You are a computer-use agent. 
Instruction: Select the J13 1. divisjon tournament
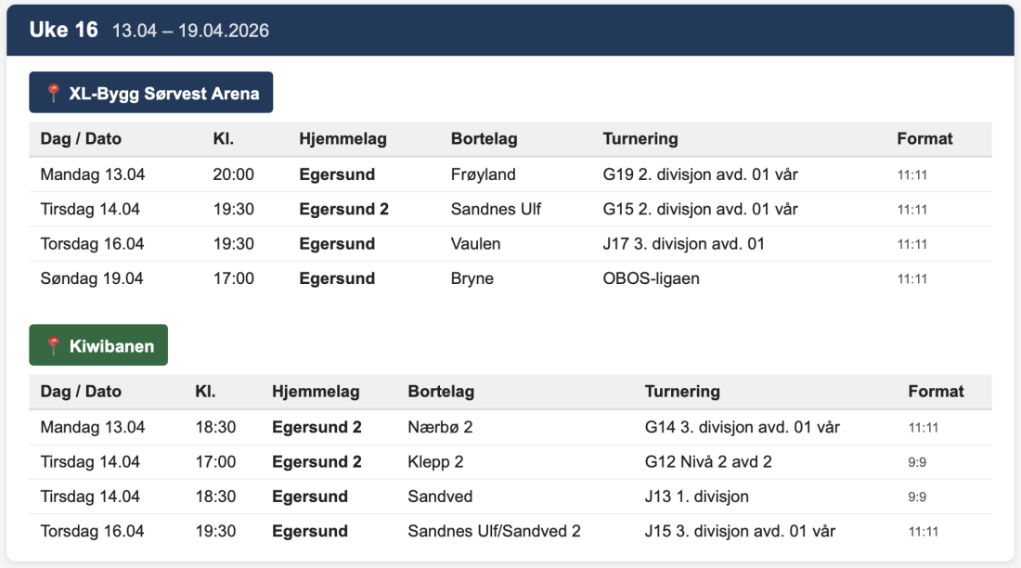696,497
